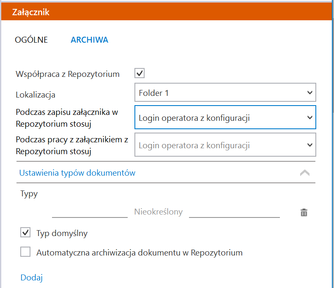334x288 pixels.
Task: Switch to the OGÓLNE tab
Action: [31, 40]
